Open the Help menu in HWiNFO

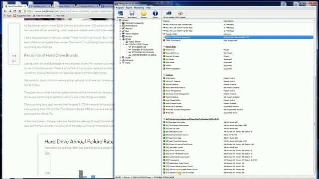click(149, 8)
